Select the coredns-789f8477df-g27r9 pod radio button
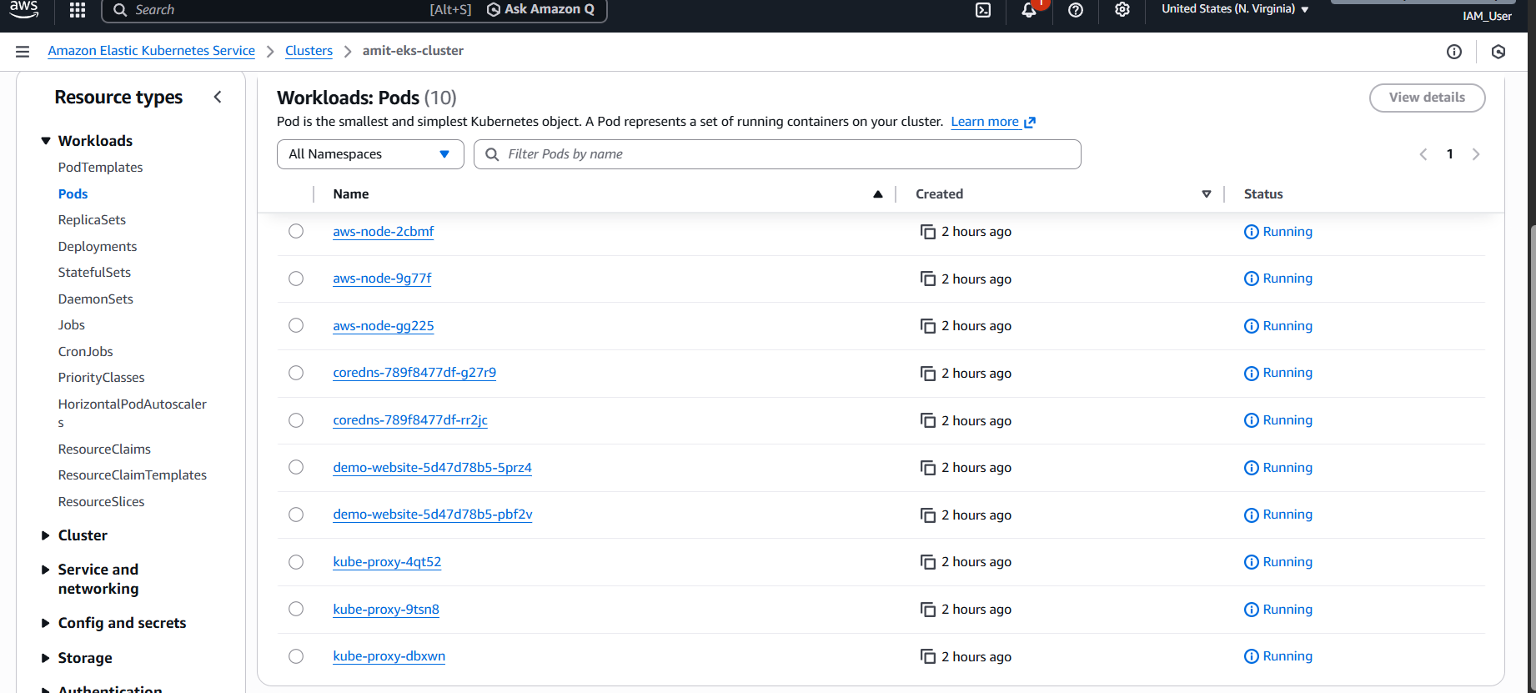Screen dimensions: 1536x693 pyautogui.click(x=296, y=373)
